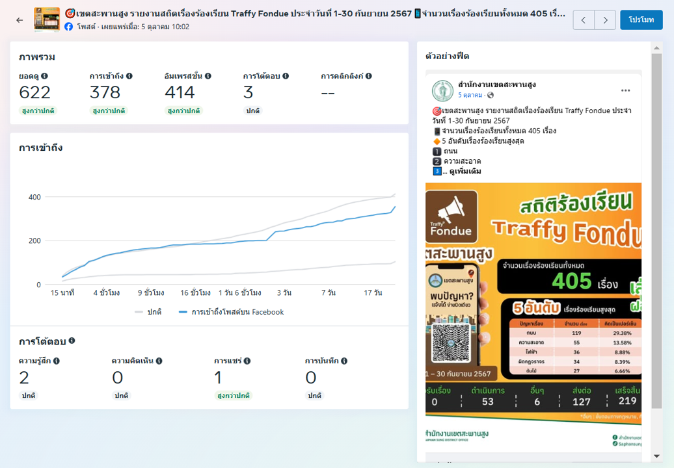Show info tooltip for ความรู้สึก
The width and height of the screenshot is (674, 468).
click(x=57, y=361)
